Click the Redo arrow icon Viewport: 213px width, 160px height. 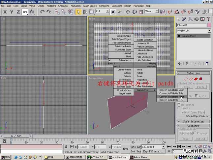pyautogui.click(x=49, y=12)
